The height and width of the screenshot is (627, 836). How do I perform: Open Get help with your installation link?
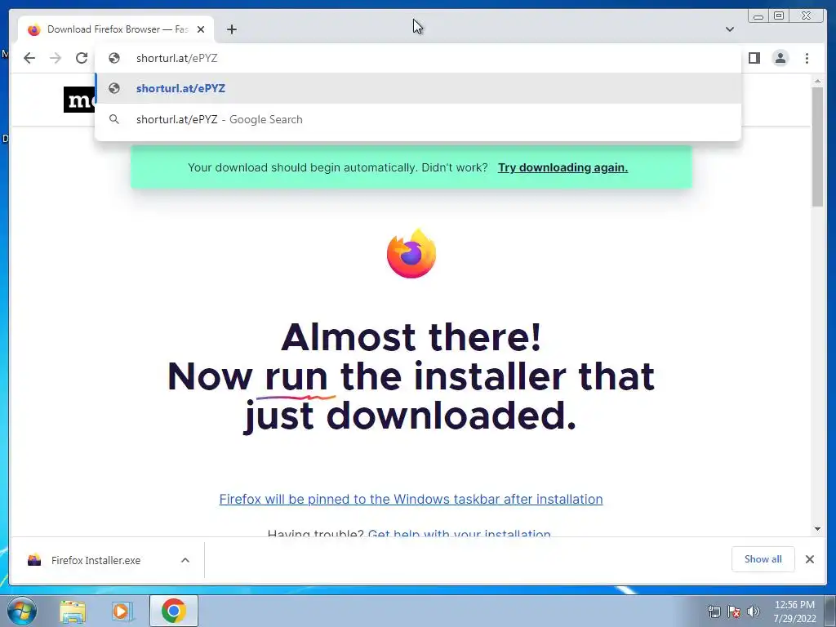(x=460, y=532)
